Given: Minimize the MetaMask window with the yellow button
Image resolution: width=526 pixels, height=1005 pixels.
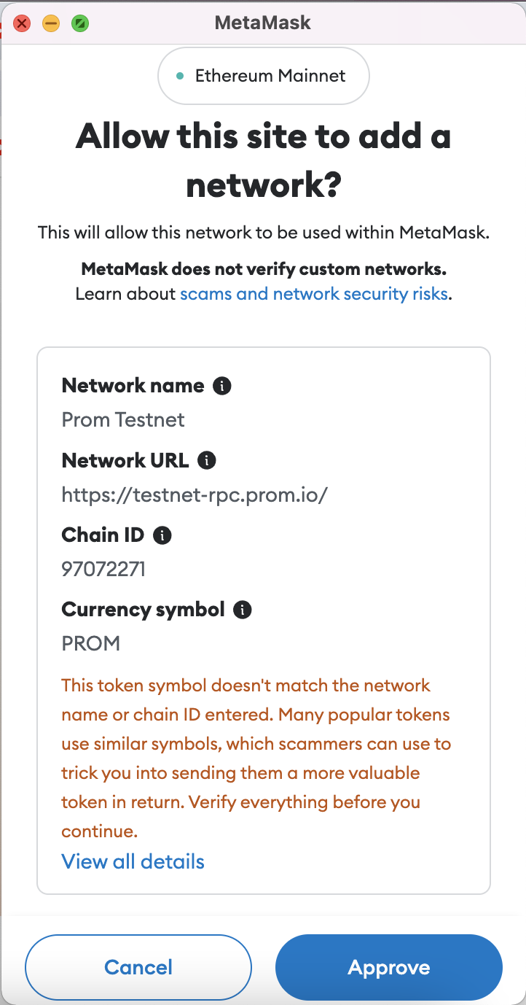Looking at the screenshot, I should click(51, 23).
